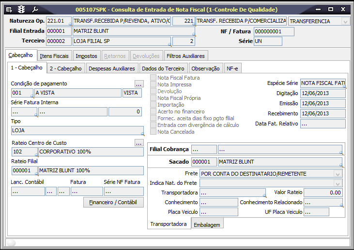Screen dimensions: 354x250
Task: Expand the TRANSFERENCIA dropdown
Action: coord(345,21)
